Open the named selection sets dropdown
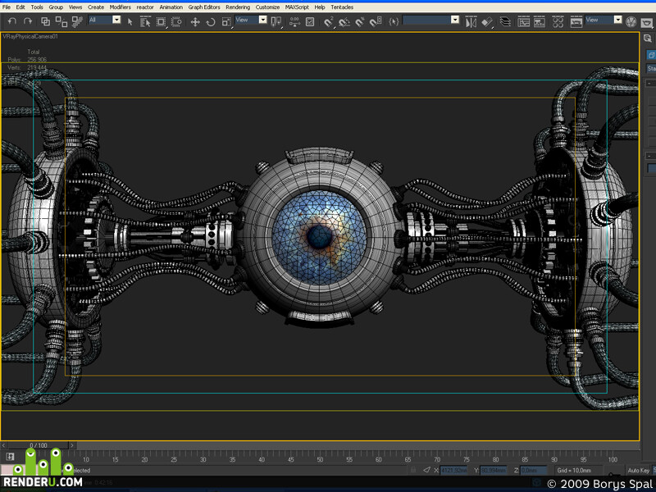The width and height of the screenshot is (656, 492). 431,20
